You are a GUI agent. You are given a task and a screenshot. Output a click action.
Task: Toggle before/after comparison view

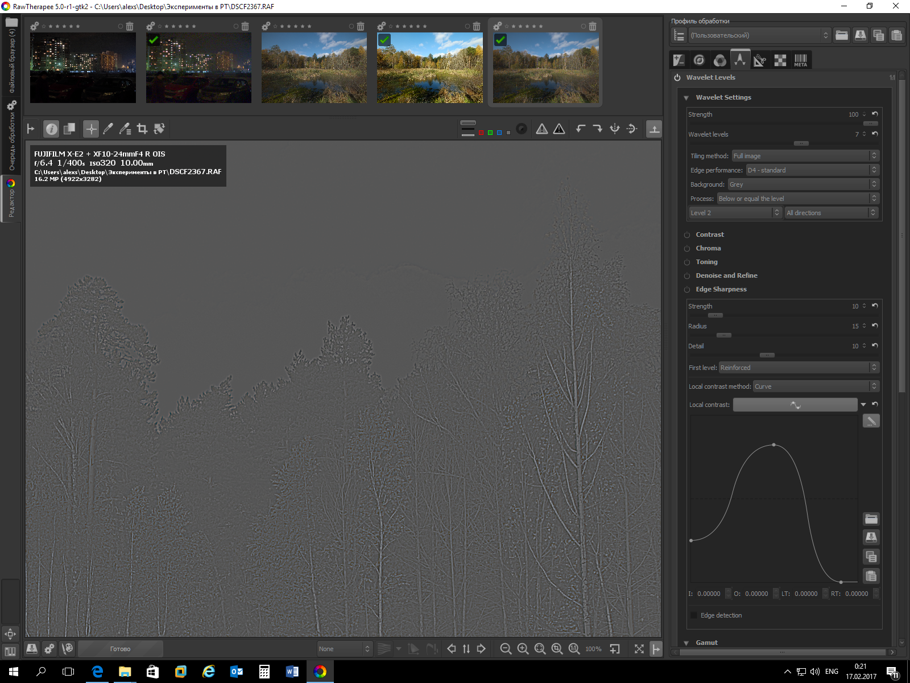69,129
